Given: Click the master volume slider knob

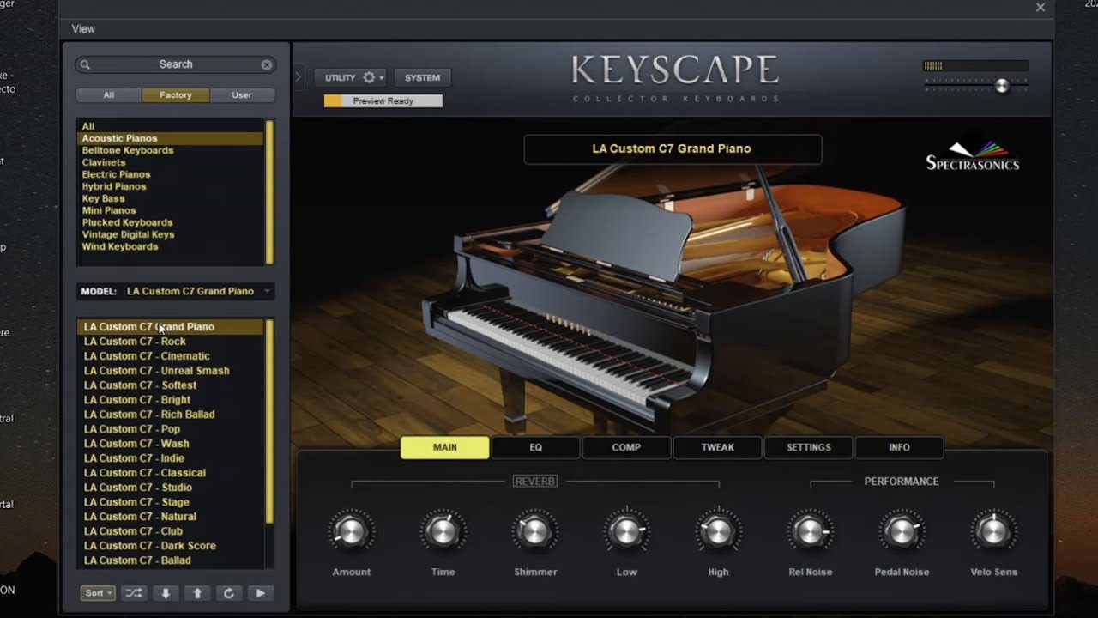Looking at the screenshot, I should 1002,86.
